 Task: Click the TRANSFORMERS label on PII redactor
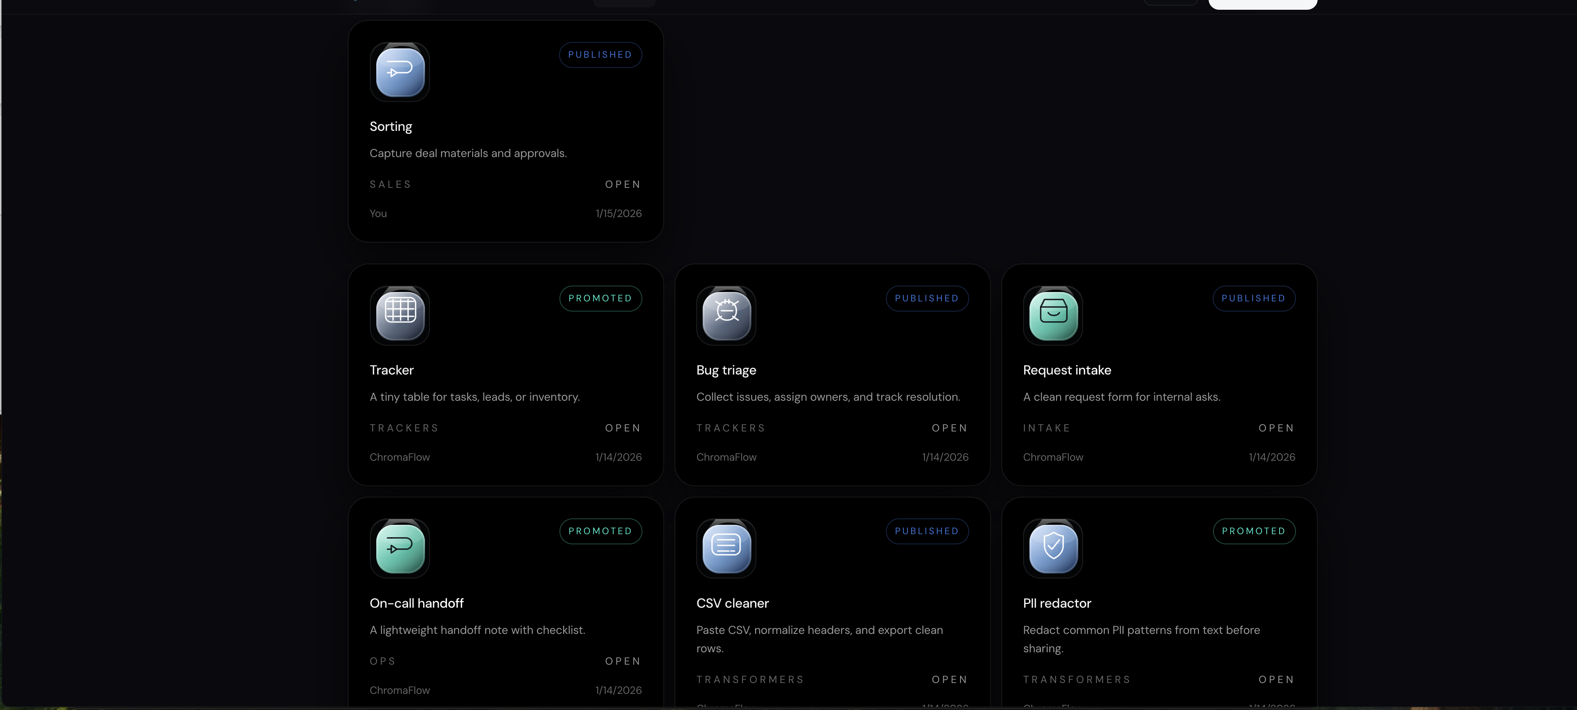click(x=1076, y=679)
